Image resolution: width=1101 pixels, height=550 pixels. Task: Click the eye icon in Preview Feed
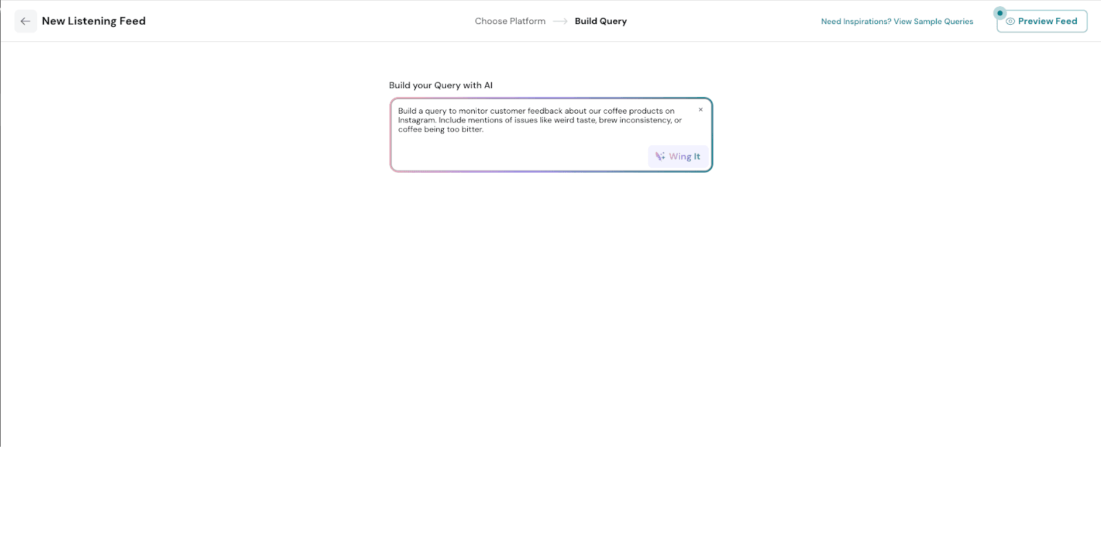[x=1010, y=21]
